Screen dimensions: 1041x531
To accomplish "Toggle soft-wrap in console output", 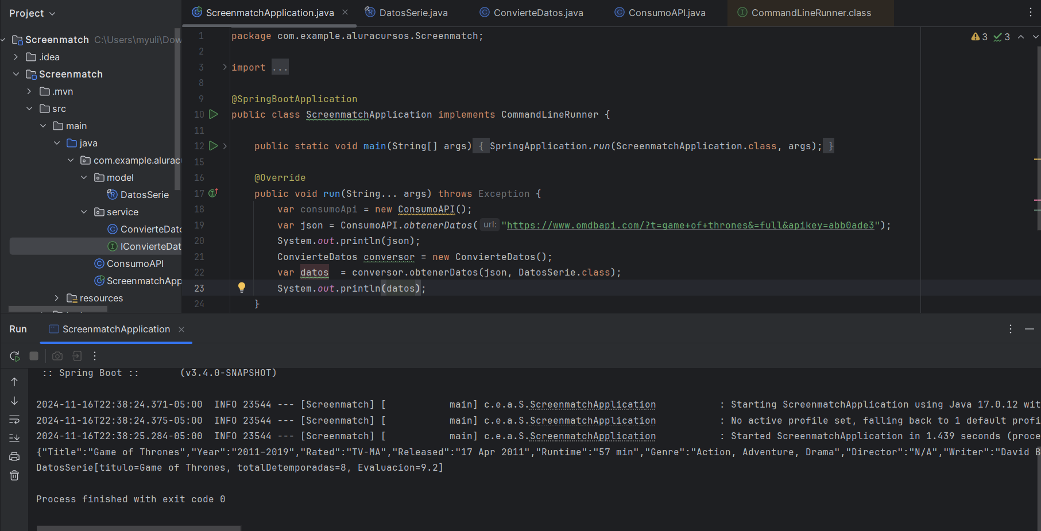I will (14, 419).
